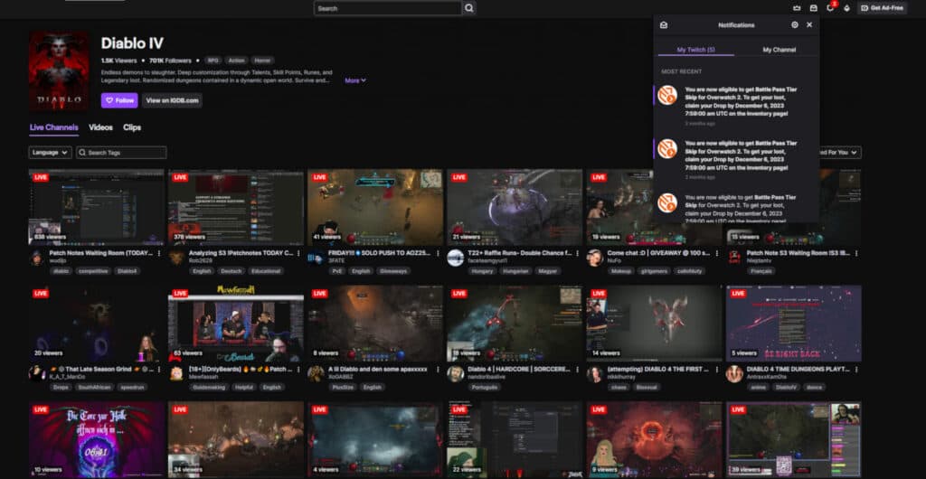
Task: Click the Search Tags input field
Action: pyautogui.click(x=122, y=152)
